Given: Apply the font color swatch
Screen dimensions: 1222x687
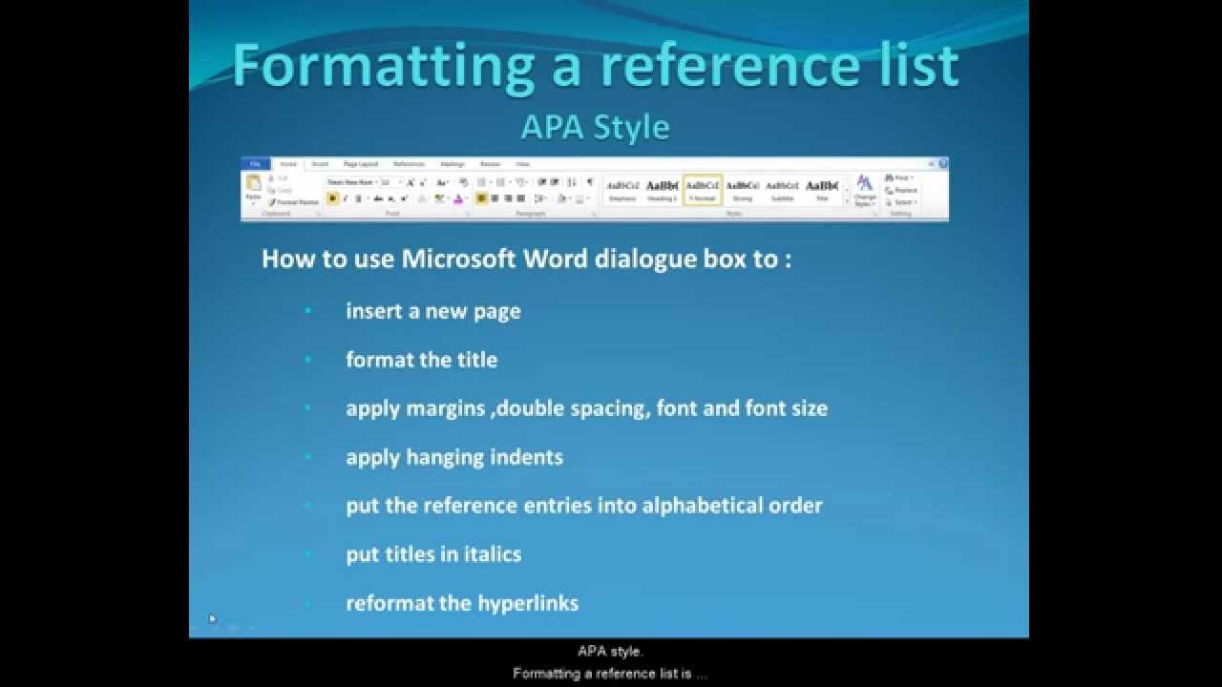Looking at the screenshot, I should point(458,198).
